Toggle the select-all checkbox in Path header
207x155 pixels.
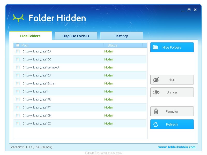click(x=18, y=45)
